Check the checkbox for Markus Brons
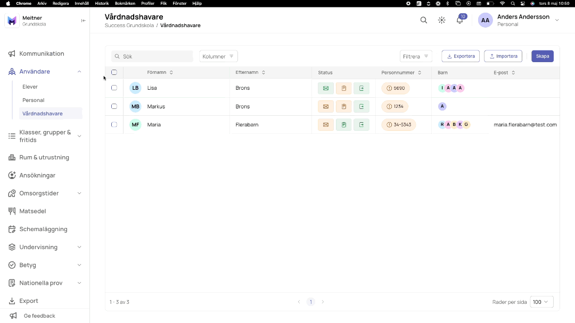Viewport: 575px width, 323px height. coord(114,106)
